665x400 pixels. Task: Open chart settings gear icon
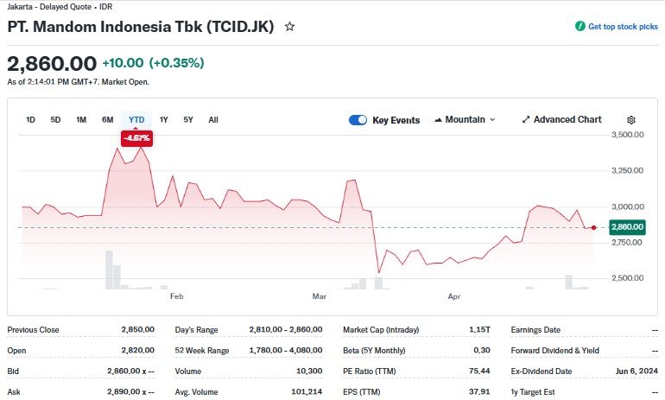(x=631, y=120)
